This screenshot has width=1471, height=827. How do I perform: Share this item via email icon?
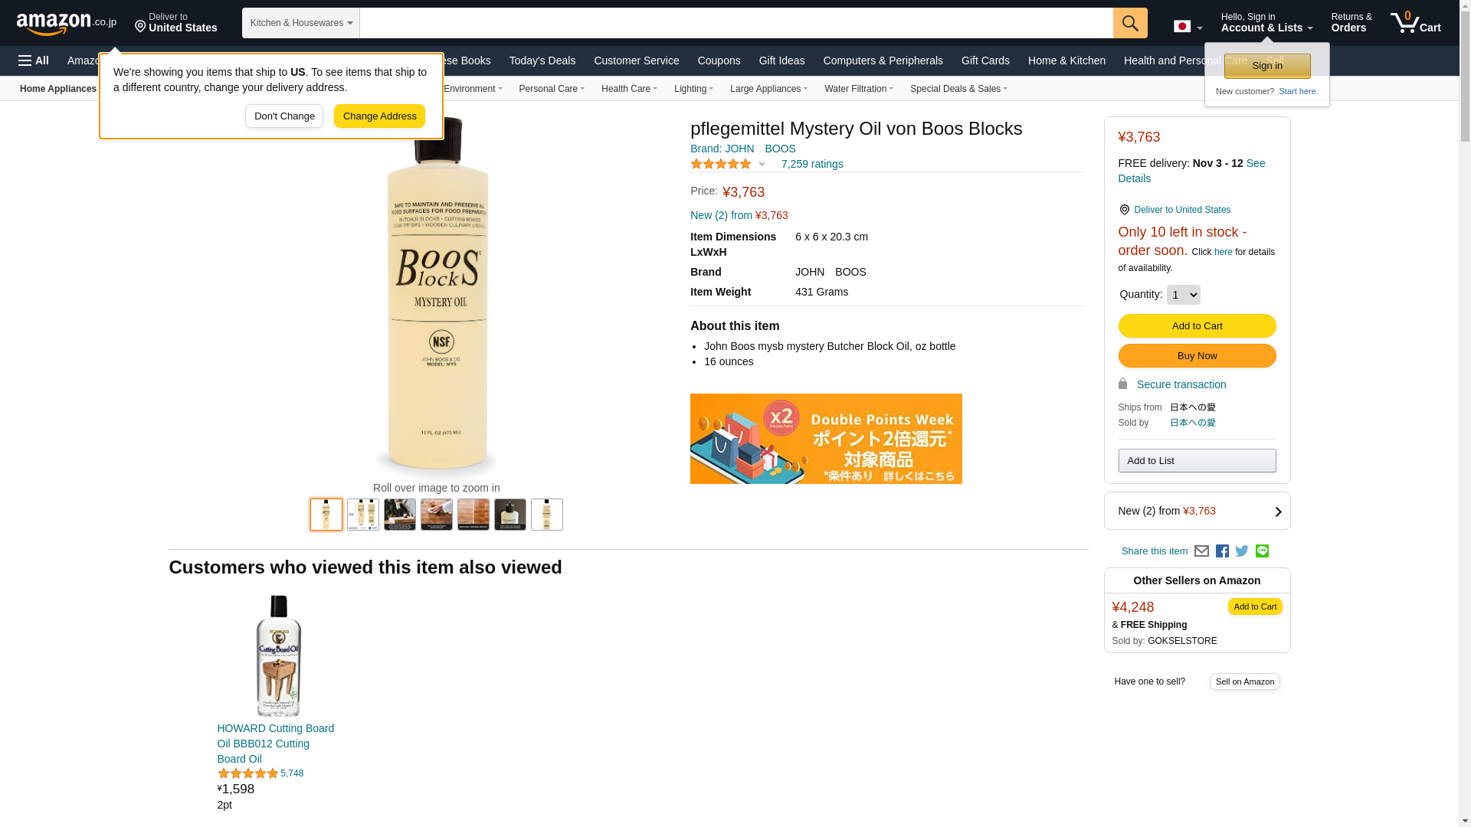(x=1201, y=551)
